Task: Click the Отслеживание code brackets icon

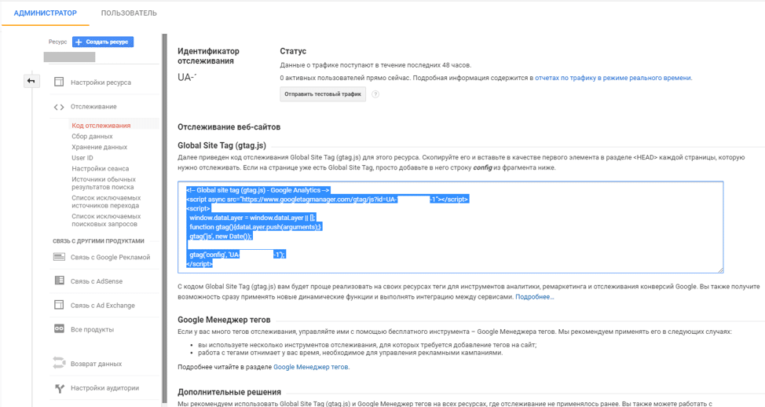Action: point(59,107)
